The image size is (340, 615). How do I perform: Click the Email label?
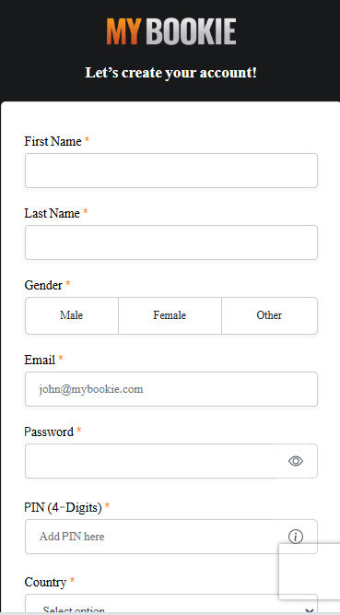[x=40, y=360]
